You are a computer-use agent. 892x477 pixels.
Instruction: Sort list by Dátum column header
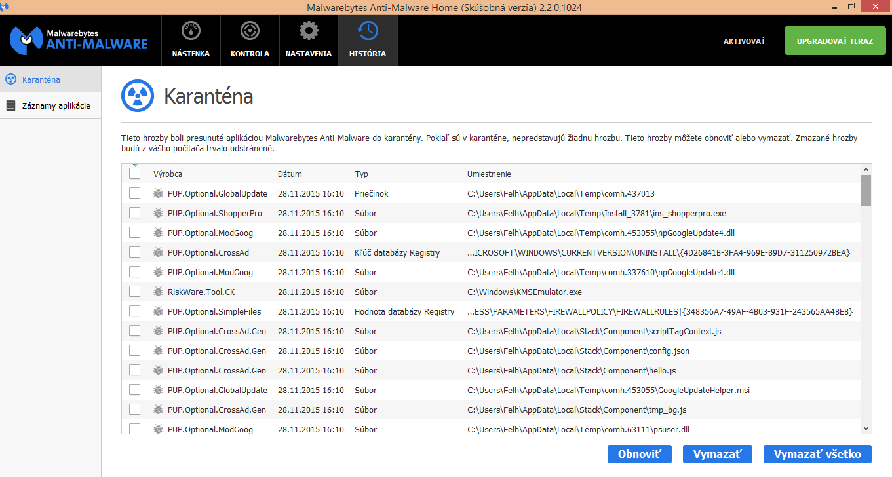tap(290, 174)
